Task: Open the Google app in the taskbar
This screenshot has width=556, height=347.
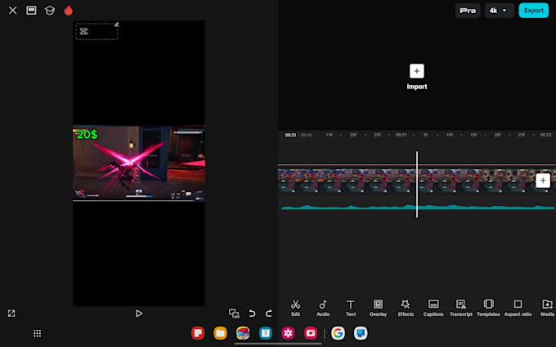Action: (x=338, y=333)
